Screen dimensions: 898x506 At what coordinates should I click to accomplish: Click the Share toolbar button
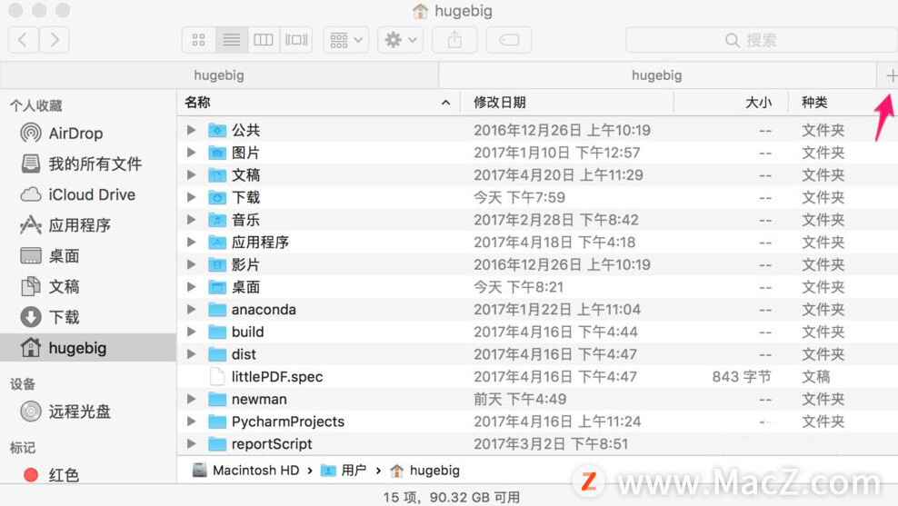point(454,40)
